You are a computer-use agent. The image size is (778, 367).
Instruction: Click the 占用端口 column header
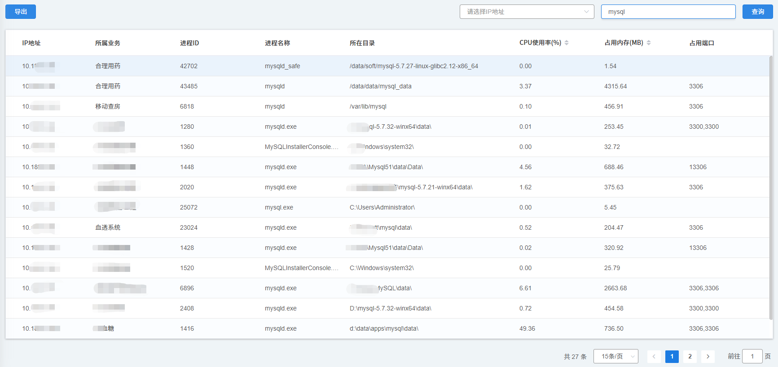[x=702, y=43]
